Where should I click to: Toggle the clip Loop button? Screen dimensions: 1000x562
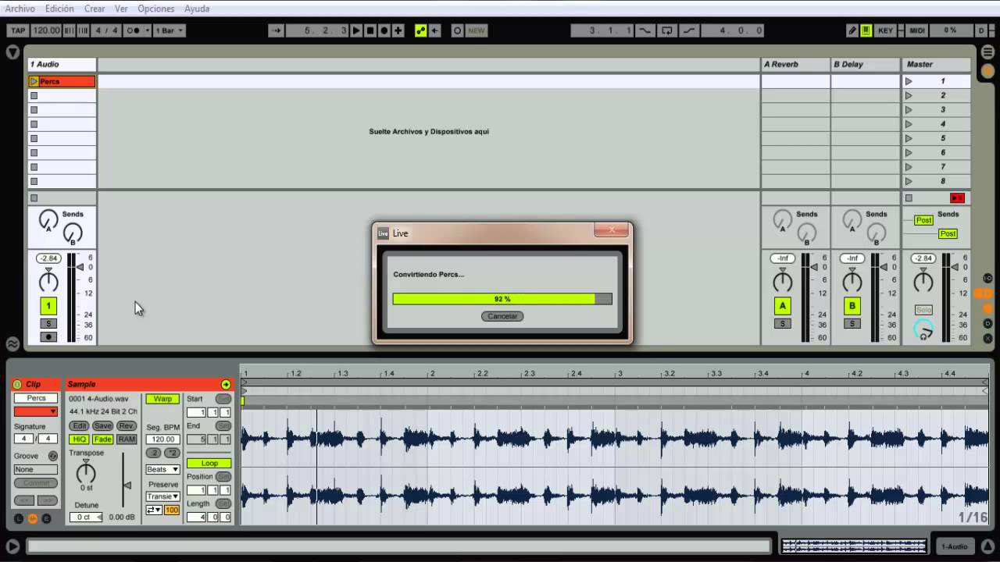[209, 463]
